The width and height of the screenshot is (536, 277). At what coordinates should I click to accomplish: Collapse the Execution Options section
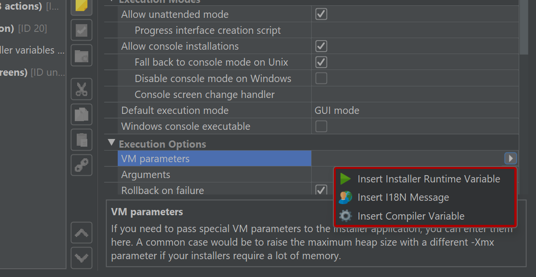(111, 143)
